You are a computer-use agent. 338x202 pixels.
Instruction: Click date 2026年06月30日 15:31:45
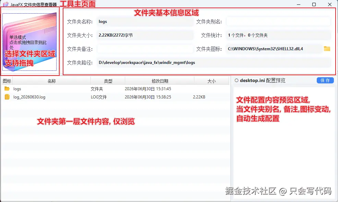click(148, 89)
